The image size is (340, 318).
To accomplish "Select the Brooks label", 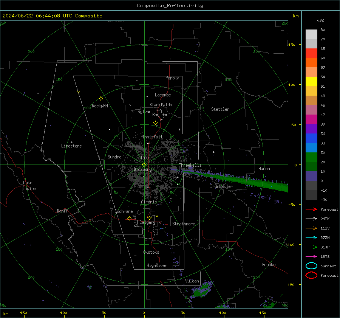I will click(x=269, y=265).
